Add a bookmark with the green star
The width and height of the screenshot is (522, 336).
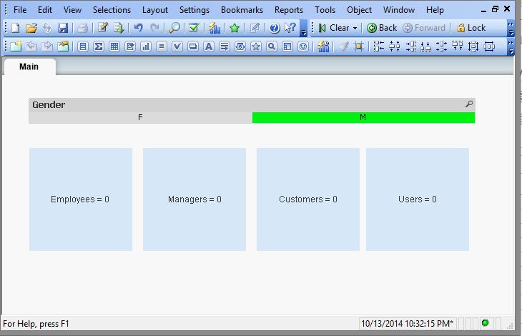click(x=235, y=28)
